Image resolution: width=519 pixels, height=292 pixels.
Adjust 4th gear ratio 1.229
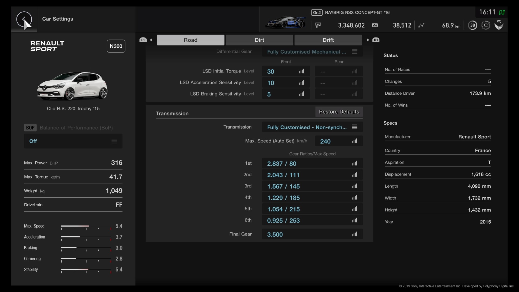[x=312, y=197]
